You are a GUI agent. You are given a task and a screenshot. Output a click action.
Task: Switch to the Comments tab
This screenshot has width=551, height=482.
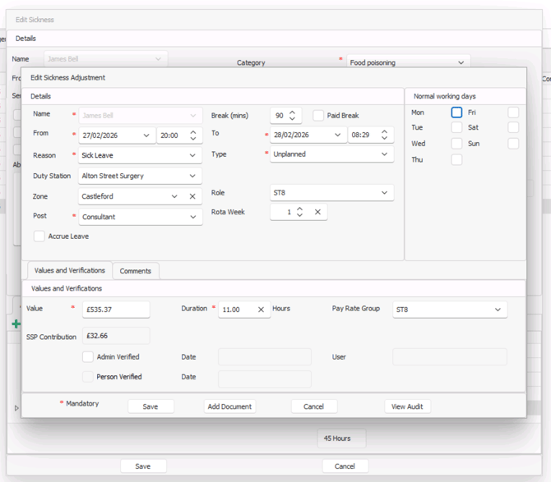135,271
